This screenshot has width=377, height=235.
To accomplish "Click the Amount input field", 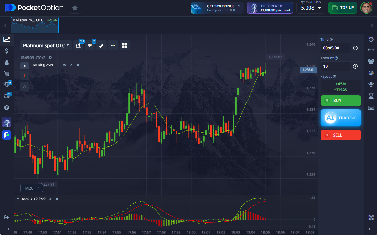I will 335,66.
